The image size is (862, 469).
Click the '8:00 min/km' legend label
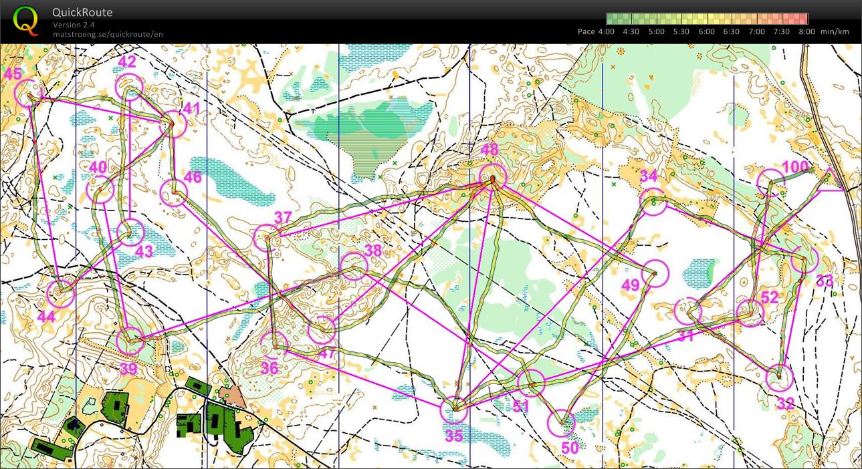[826, 31]
